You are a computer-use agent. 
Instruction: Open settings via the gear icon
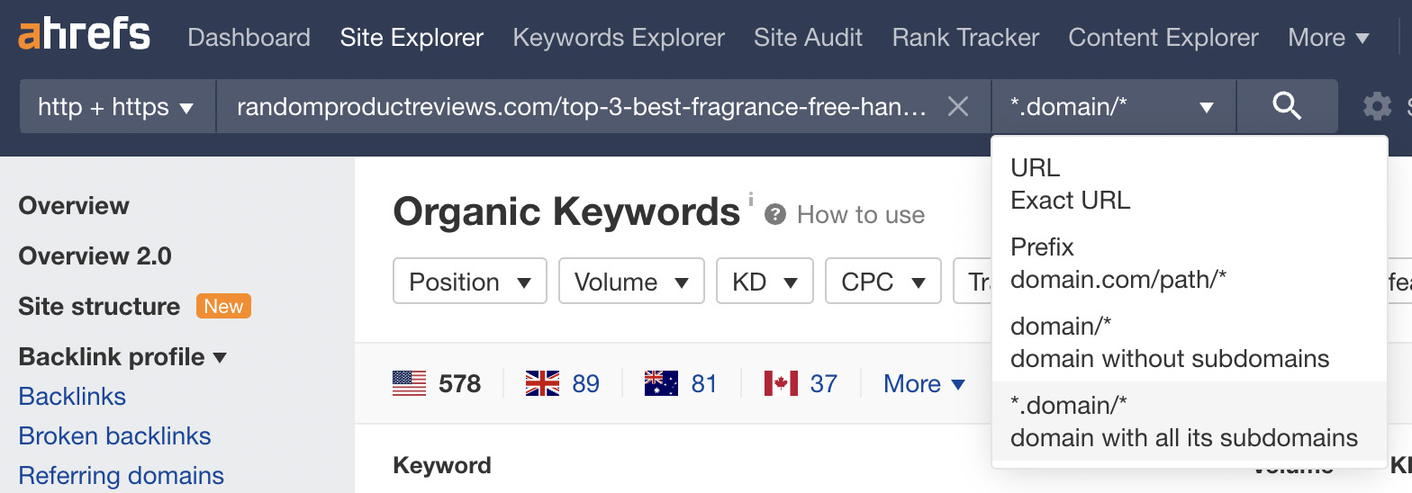pyautogui.click(x=1377, y=107)
